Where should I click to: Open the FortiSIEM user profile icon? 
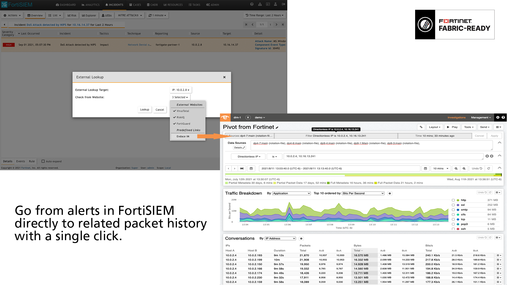coord(275,4)
